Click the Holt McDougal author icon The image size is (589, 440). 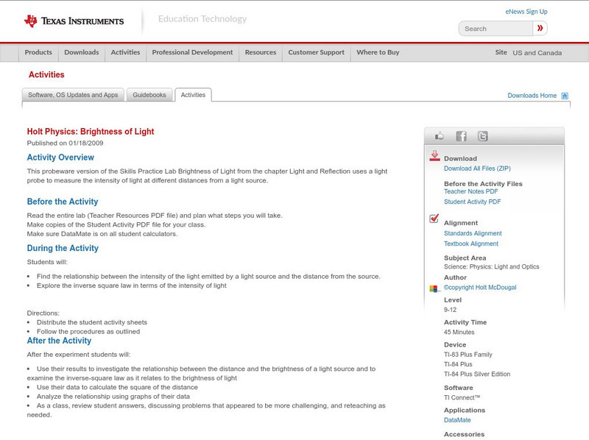point(434,288)
